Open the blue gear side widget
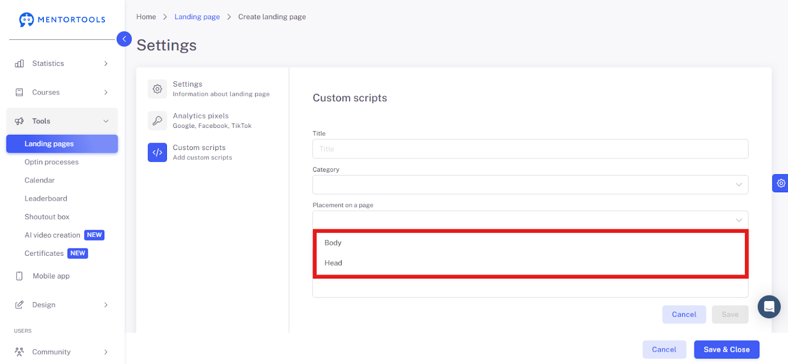This screenshot has width=788, height=364. click(781, 183)
